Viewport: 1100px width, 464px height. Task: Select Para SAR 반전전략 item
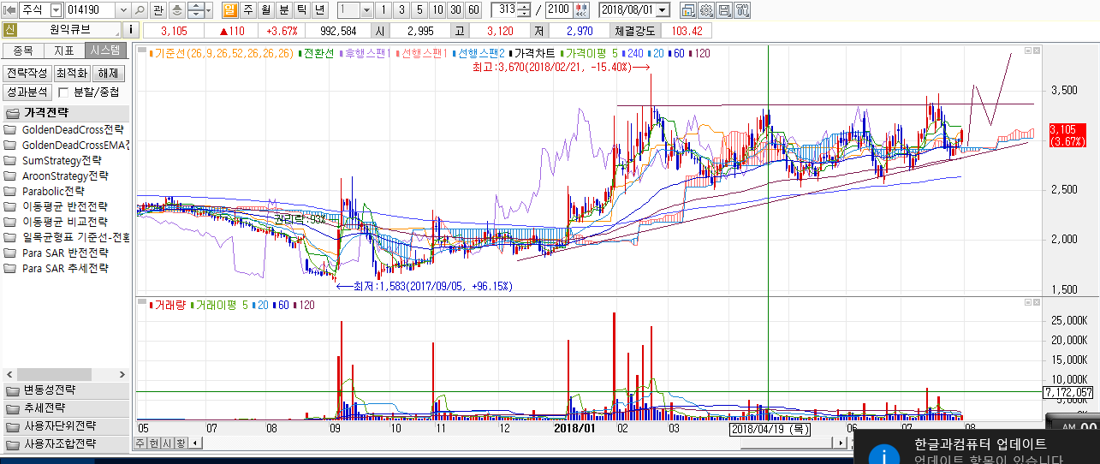tap(66, 253)
